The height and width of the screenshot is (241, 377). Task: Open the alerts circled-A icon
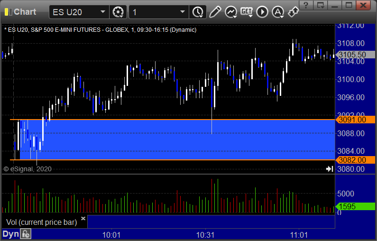[278, 12]
